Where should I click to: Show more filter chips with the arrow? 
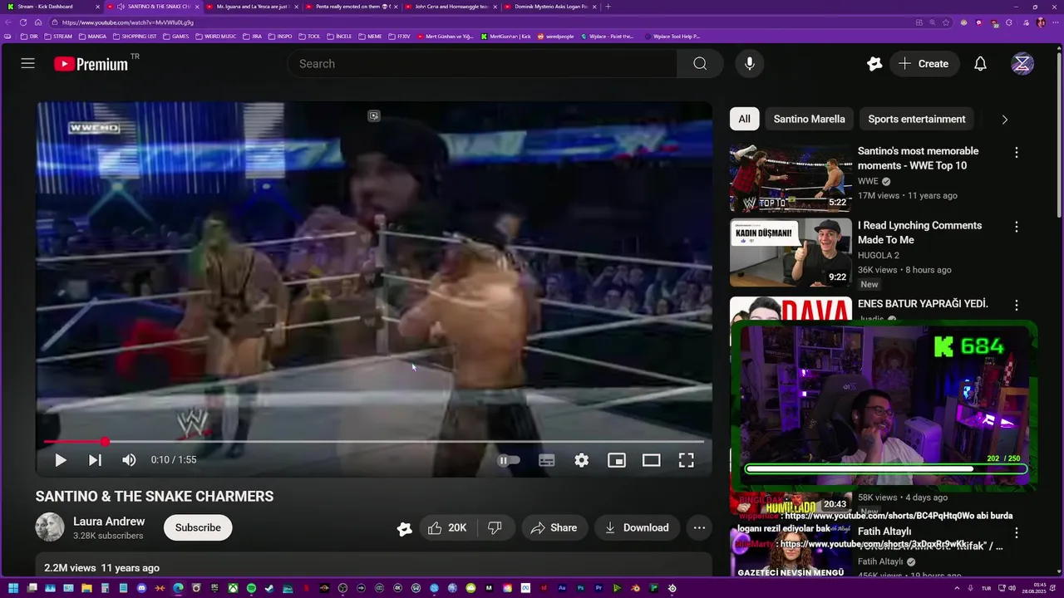(x=1004, y=120)
